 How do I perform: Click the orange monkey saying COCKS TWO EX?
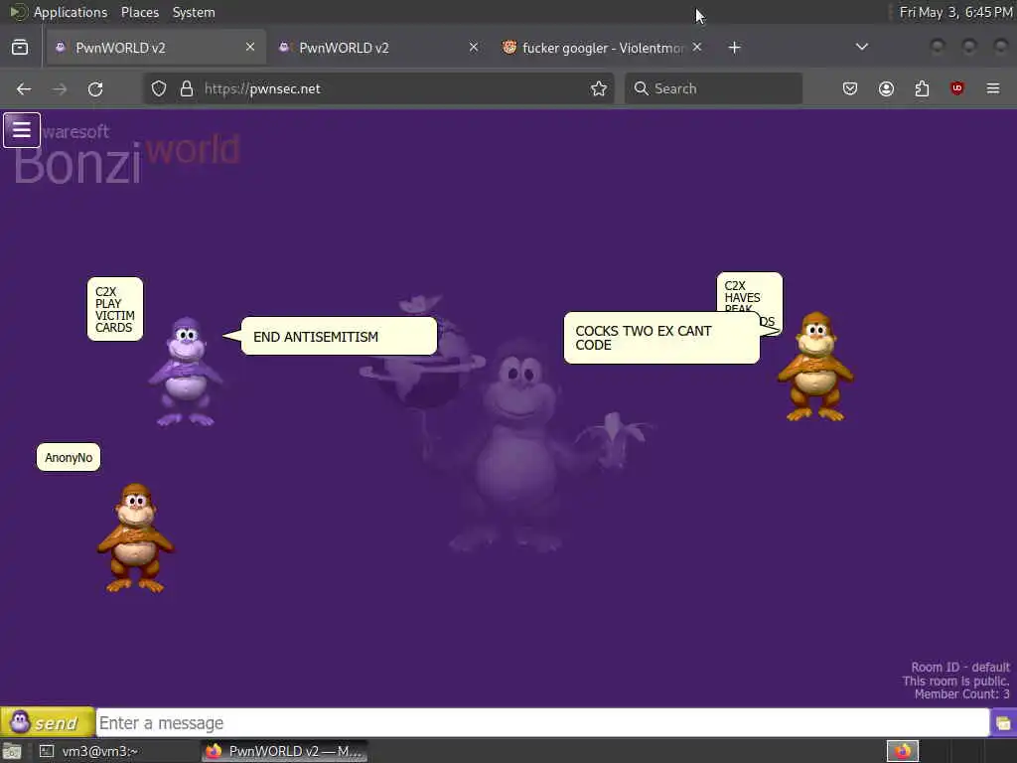tap(815, 367)
